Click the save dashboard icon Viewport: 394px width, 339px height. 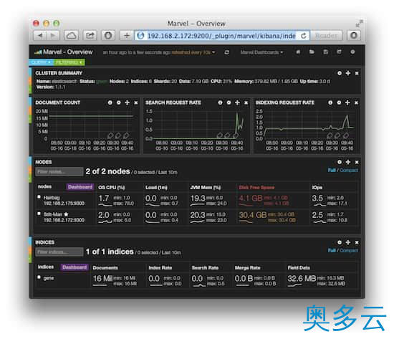(x=326, y=52)
